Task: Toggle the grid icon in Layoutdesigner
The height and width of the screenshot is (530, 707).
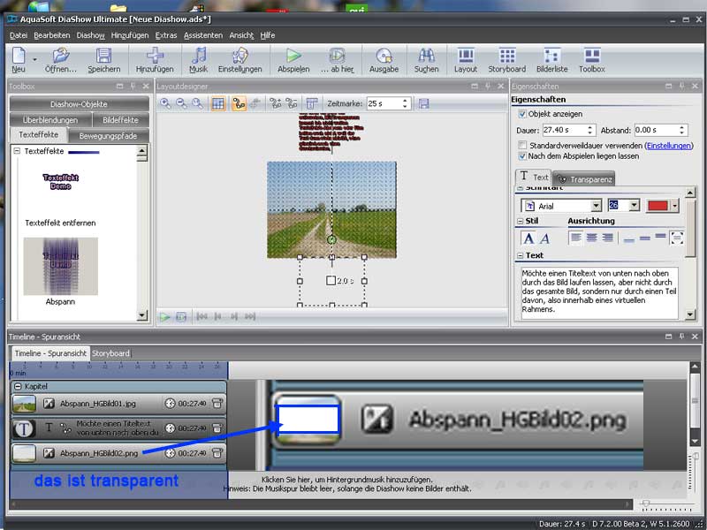Action: click(218, 103)
